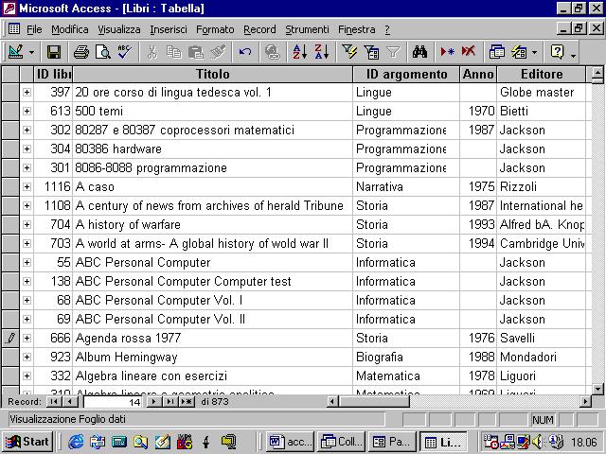Open the Record menu
This screenshot has width=606, height=454.
(259, 29)
